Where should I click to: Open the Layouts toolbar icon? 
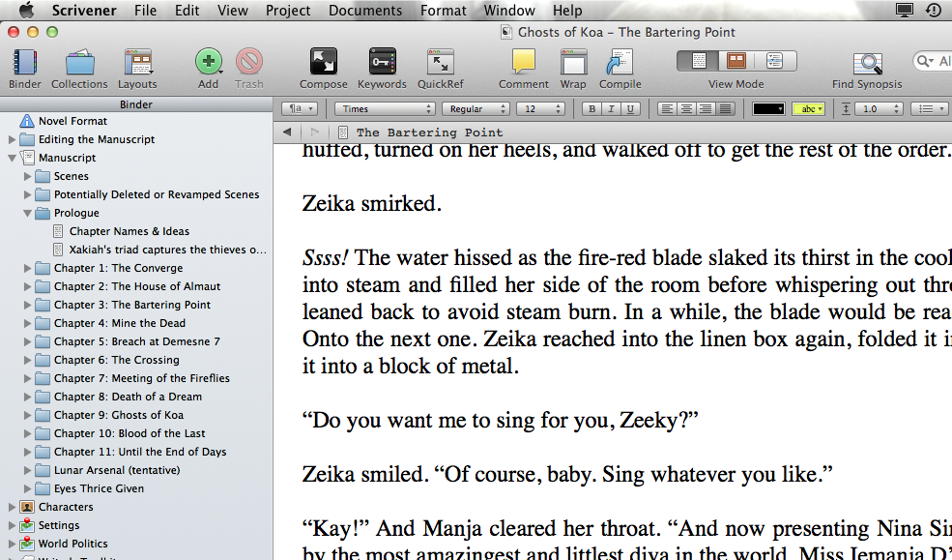(x=137, y=62)
